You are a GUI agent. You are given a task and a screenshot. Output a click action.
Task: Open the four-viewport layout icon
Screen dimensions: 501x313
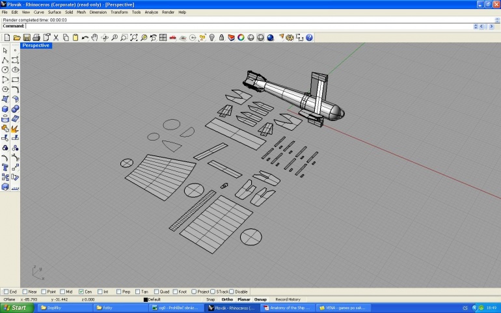163,38
